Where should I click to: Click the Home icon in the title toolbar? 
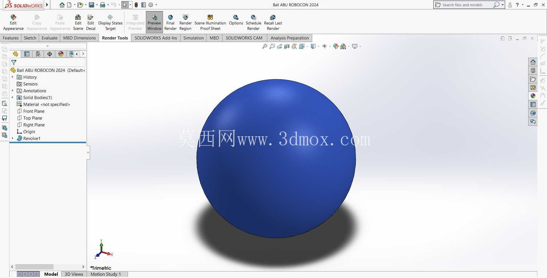click(62, 5)
